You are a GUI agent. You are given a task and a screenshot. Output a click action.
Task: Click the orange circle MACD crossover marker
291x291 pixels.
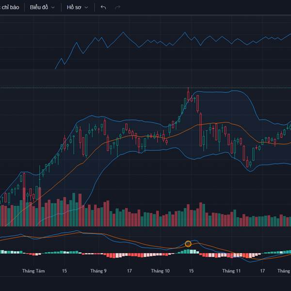tap(188, 243)
